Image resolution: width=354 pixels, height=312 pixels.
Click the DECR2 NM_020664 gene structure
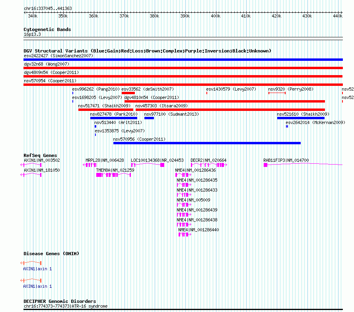pyautogui.click(x=209, y=165)
